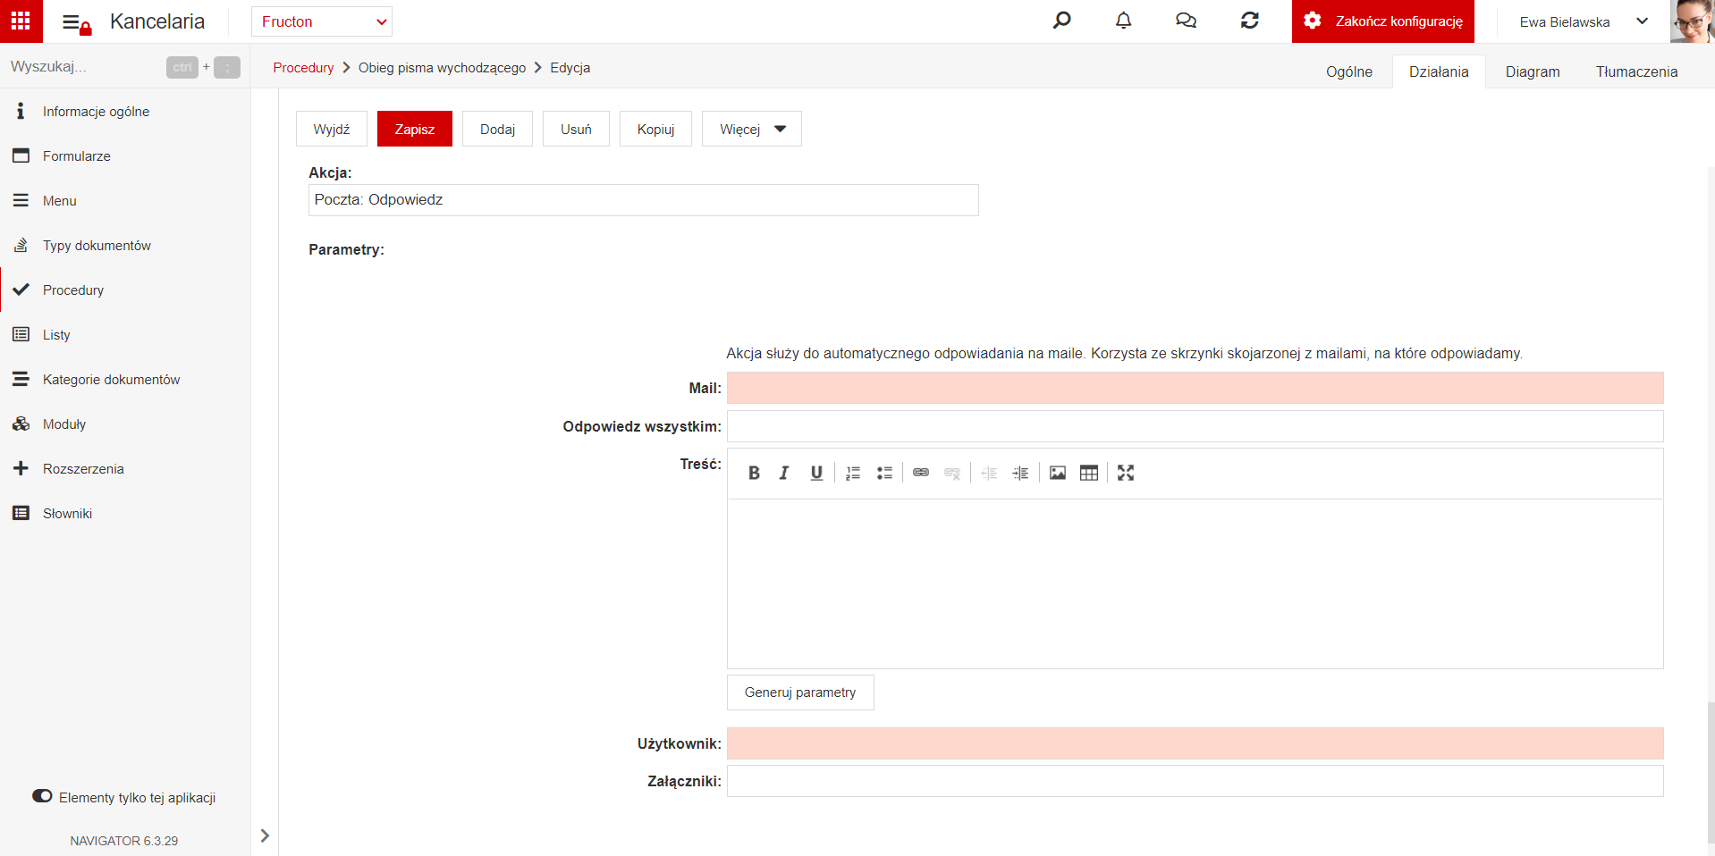1715x856 pixels.
Task: Insert an image into Treść
Action: 1058,473
